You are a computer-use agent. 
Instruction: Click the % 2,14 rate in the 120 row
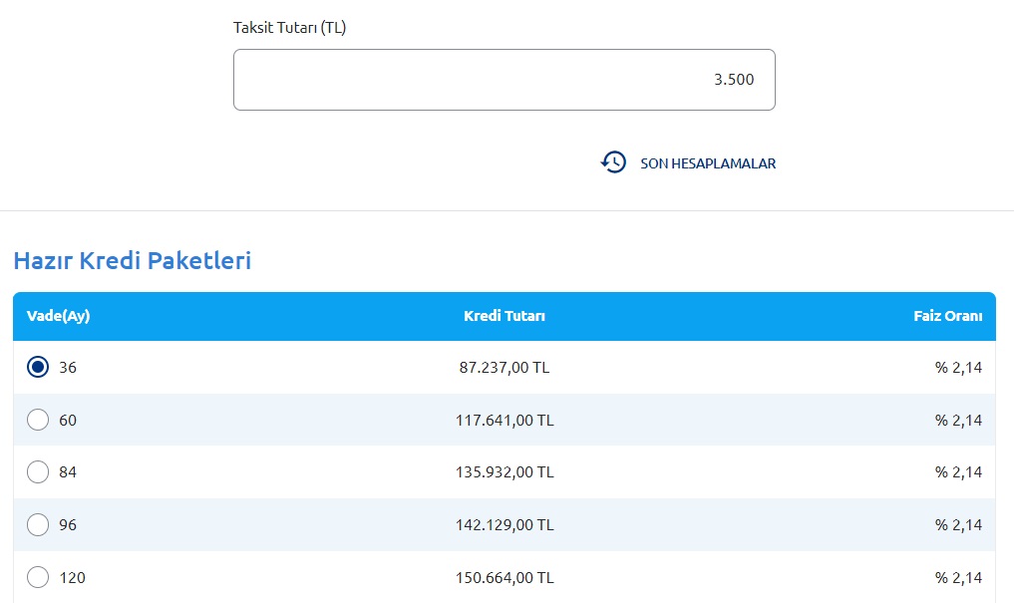[x=958, y=578]
